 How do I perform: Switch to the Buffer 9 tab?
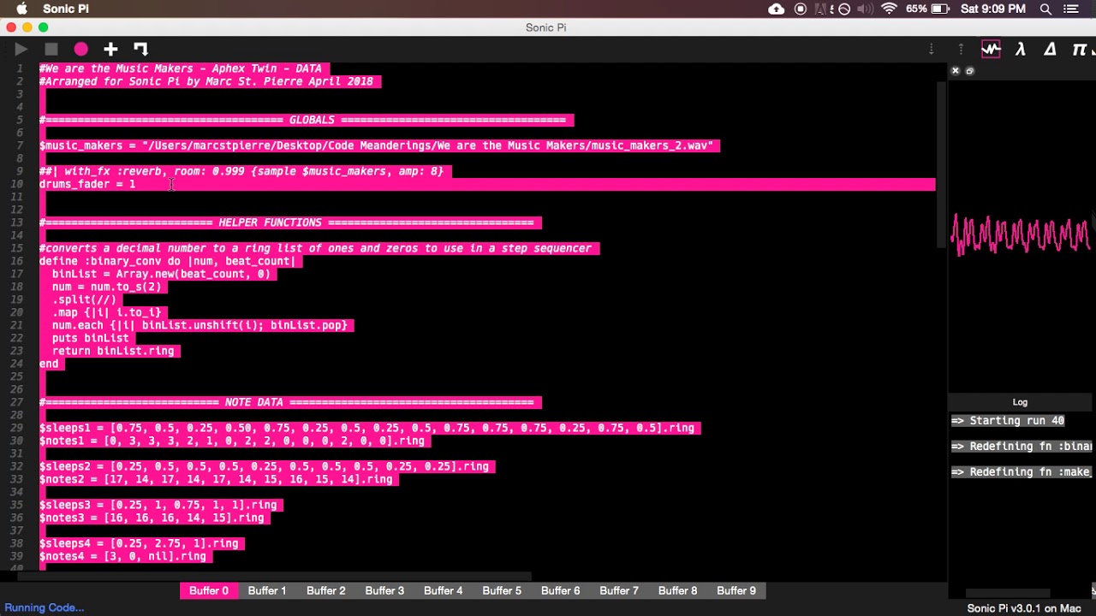[x=736, y=590]
